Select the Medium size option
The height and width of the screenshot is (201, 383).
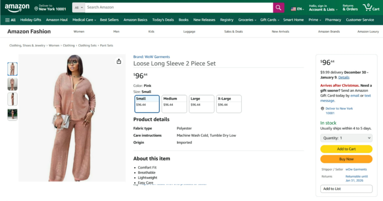tap(174, 104)
